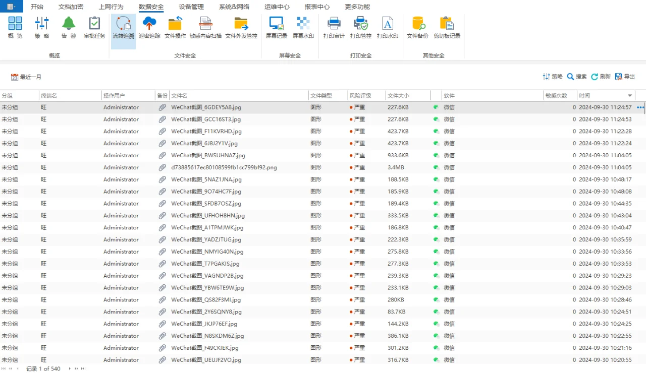The image size is (646, 373).
Task: Click the 83.7KB file size cell
Action: point(397,312)
